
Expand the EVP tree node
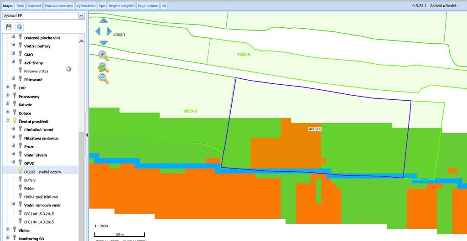click(x=7, y=87)
